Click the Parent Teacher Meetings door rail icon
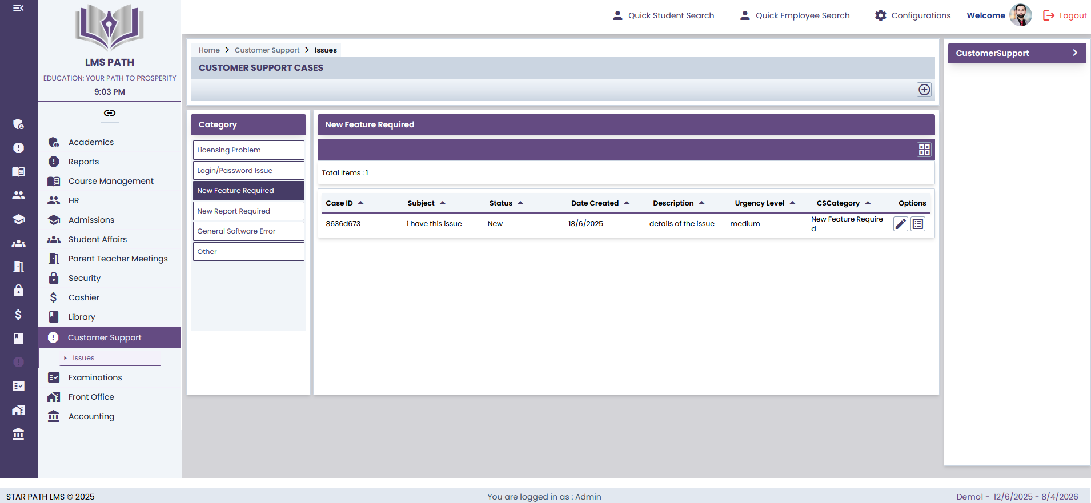Screen dimensions: 1091x503 point(18,267)
